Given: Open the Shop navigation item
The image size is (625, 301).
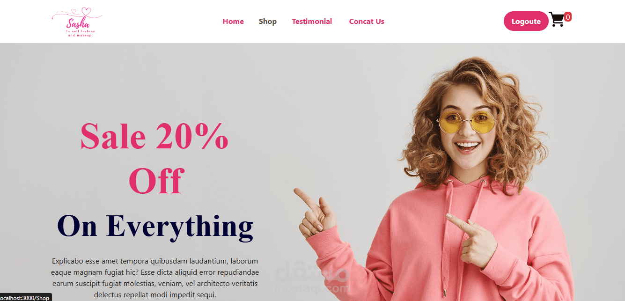Looking at the screenshot, I should [268, 22].
